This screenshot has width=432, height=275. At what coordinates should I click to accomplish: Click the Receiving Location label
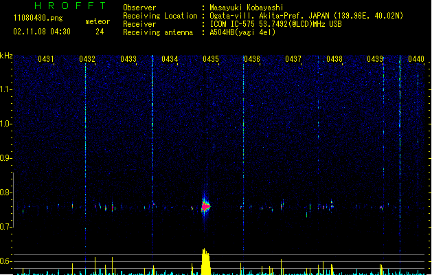[160, 16]
